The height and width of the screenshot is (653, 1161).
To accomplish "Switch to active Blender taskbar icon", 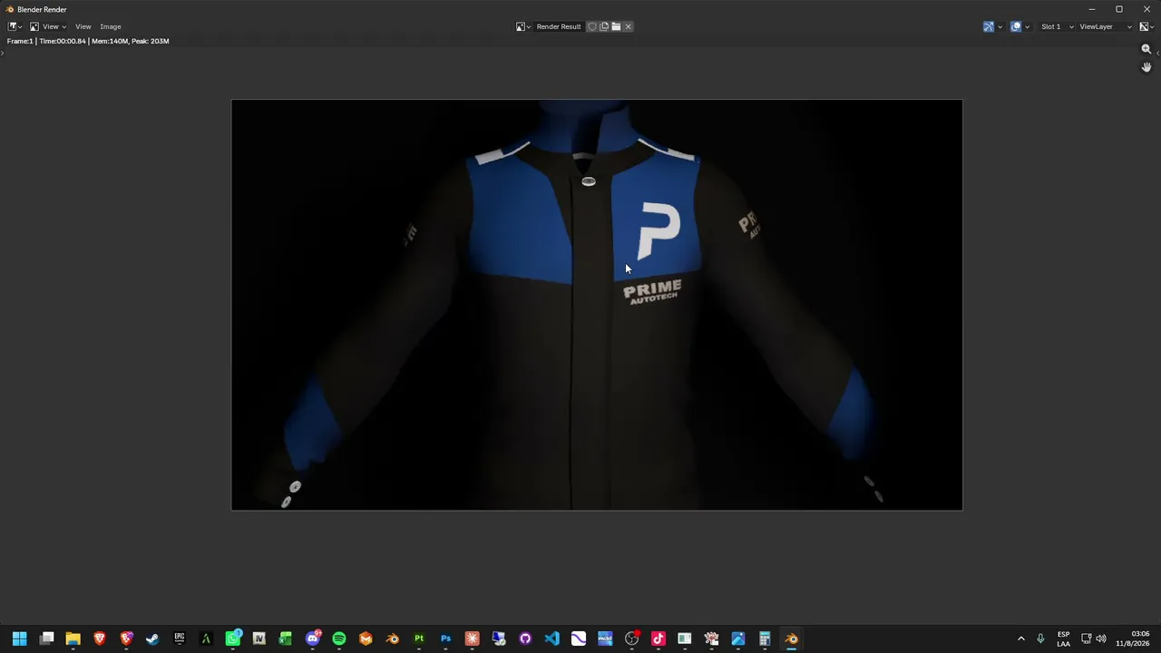I will click(792, 638).
